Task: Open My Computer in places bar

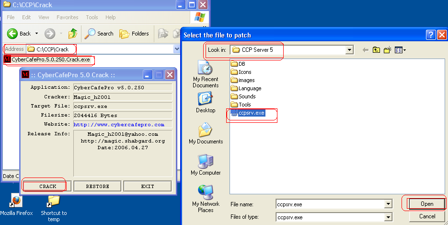Action: 206,165
